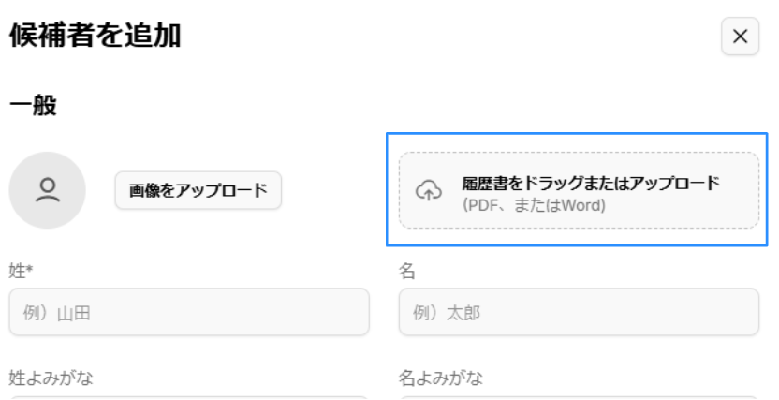
Task: Select the 名よみがな input field
Action: pos(579,397)
